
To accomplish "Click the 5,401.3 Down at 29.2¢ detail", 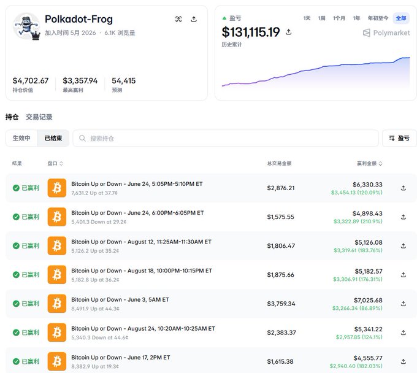I will click(99, 222).
